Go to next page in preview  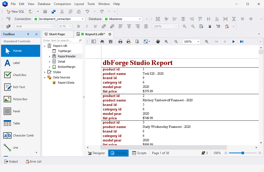[x=233, y=42]
